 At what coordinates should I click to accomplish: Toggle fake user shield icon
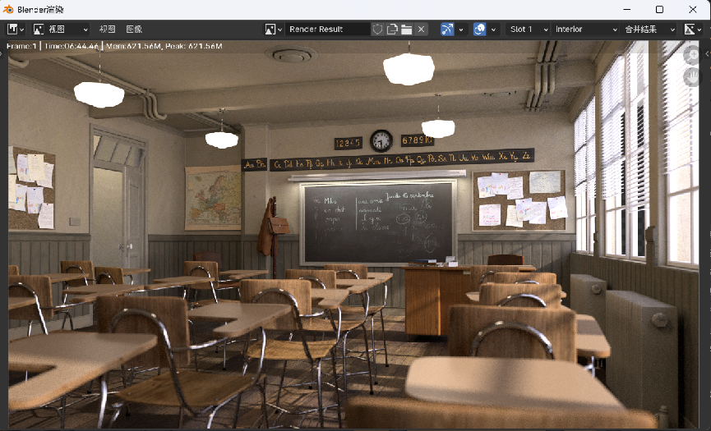click(x=377, y=29)
